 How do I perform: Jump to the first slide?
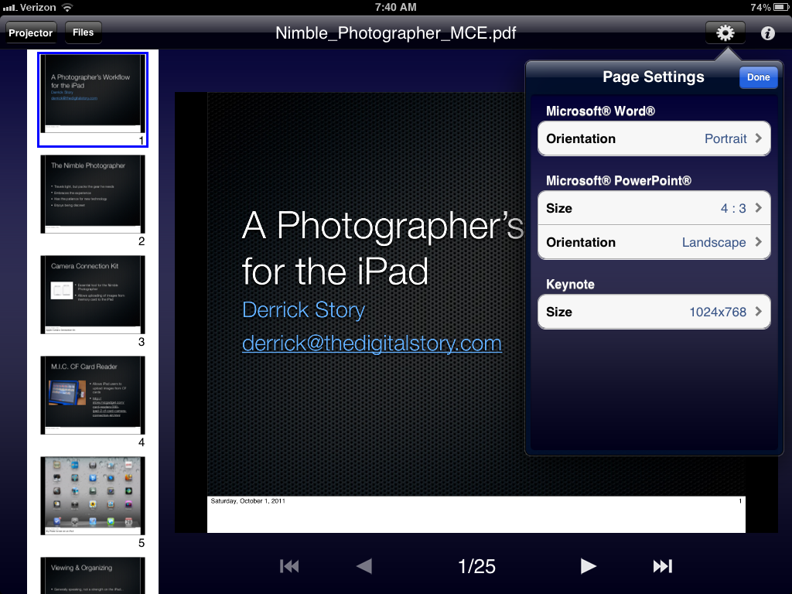pos(289,566)
